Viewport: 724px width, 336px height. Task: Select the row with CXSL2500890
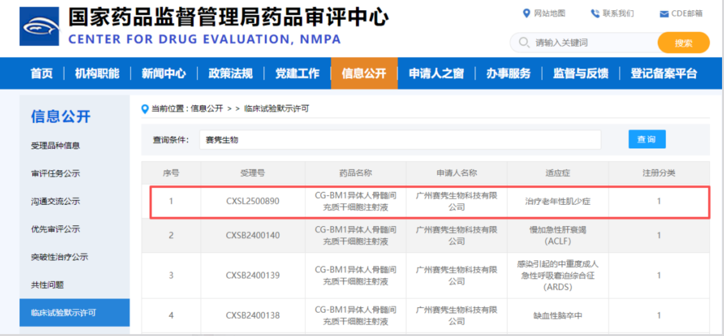tap(429, 201)
